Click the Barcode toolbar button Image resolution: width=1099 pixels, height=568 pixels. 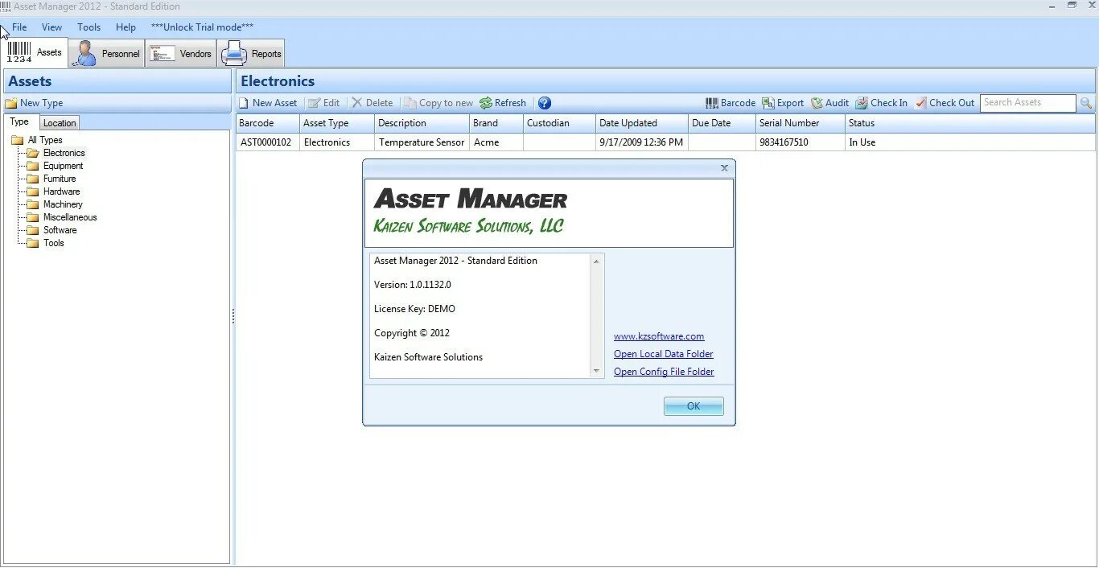click(731, 103)
